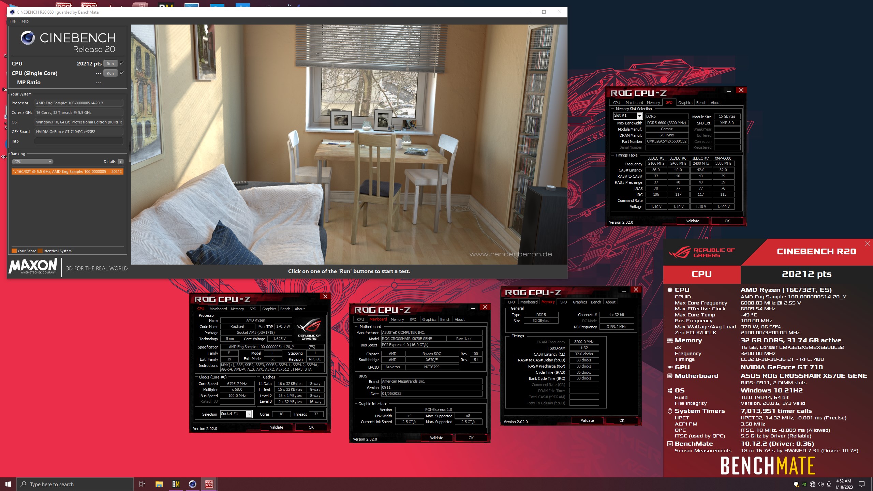This screenshot has height=491, width=873.
Task: Click the CPU chip icon in BenchMate panel
Action: [670, 290]
